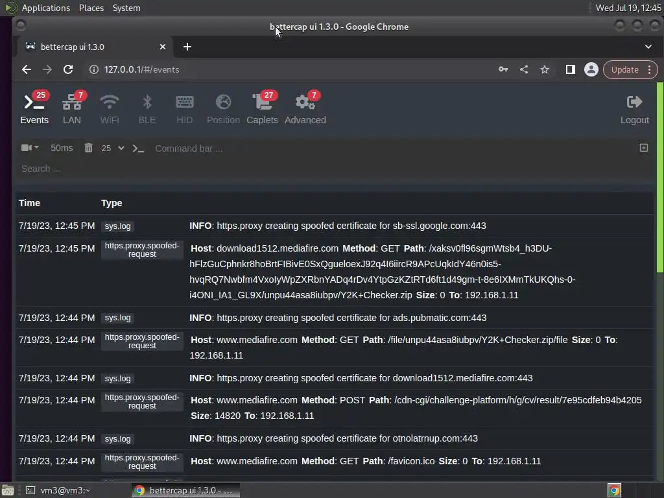Open the tab search chevron
The image size is (664, 498).
pos(648,47)
